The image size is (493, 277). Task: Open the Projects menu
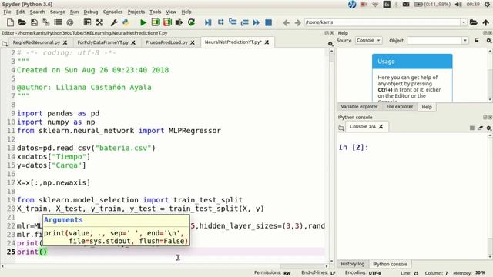pyautogui.click(x=136, y=12)
